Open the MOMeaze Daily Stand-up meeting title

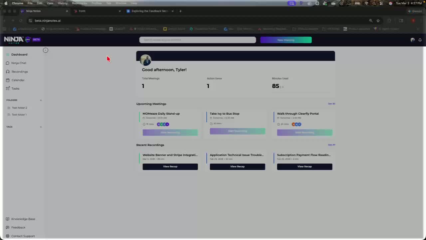point(161,114)
